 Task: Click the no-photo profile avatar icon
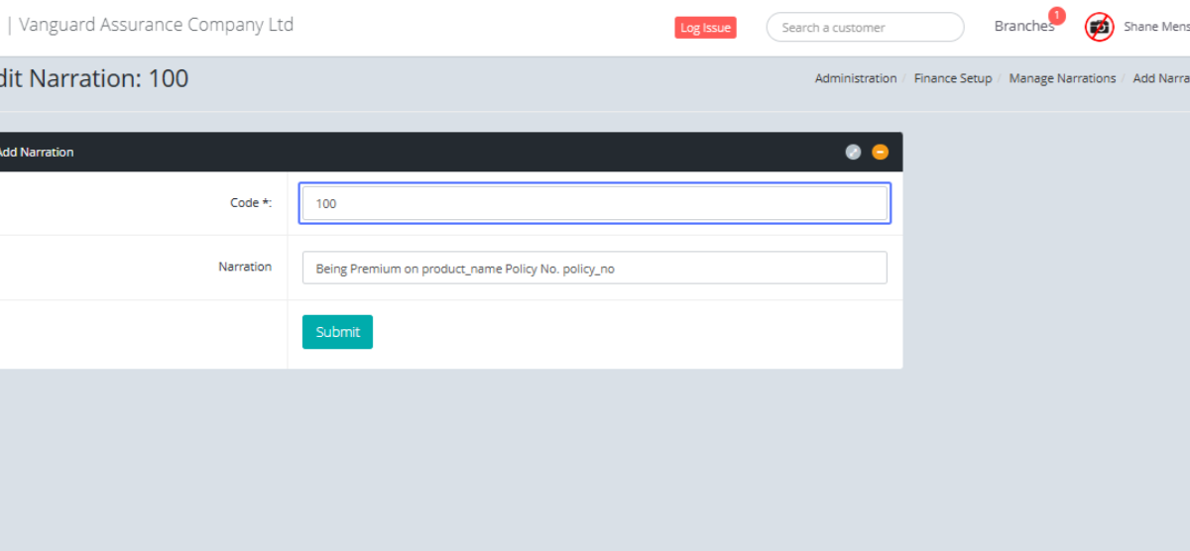1099,27
